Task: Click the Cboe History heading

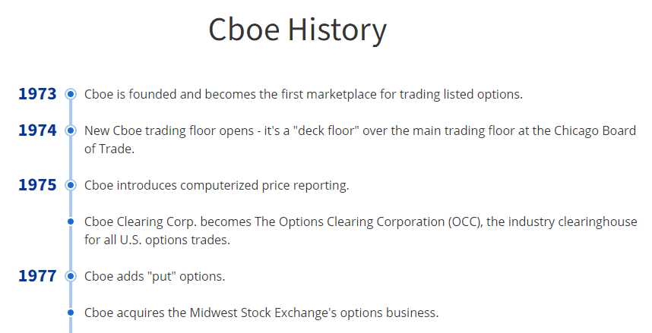Action: 297,30
